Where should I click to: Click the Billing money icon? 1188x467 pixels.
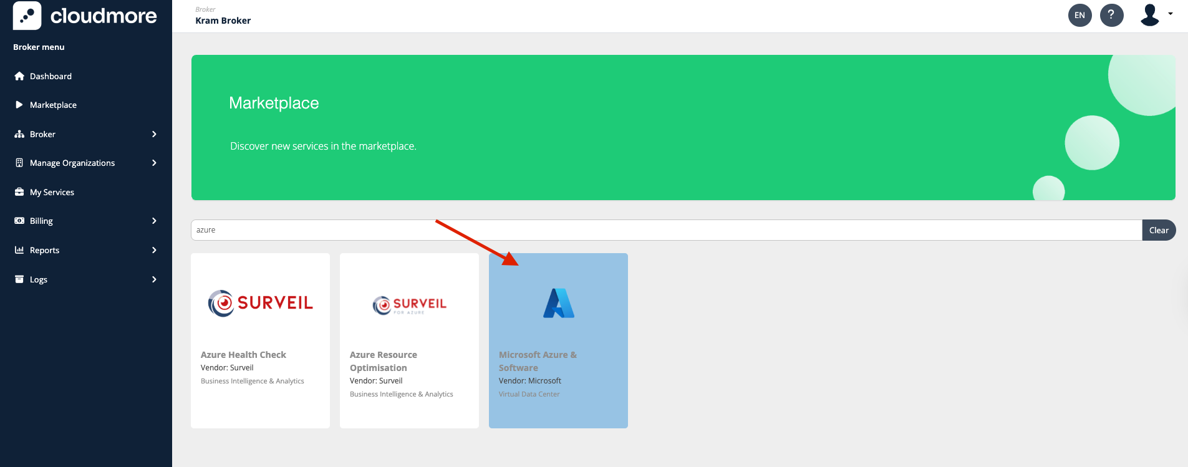(x=19, y=221)
